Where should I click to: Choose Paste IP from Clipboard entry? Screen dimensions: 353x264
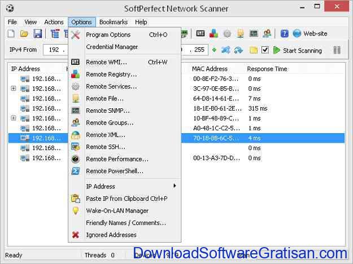coord(124,199)
